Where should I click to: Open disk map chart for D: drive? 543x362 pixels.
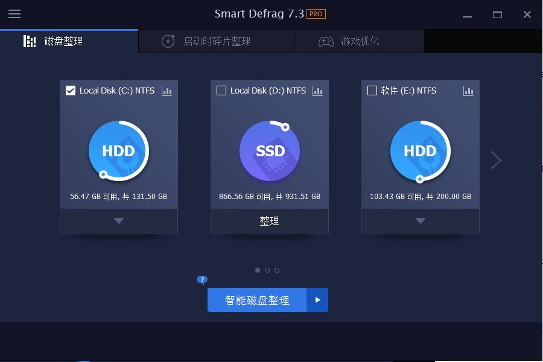point(317,91)
